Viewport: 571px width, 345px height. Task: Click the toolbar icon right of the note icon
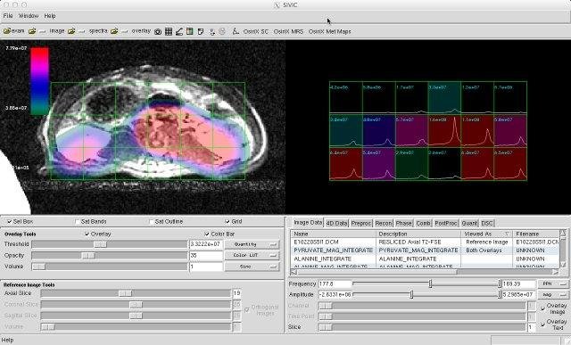coord(212,32)
